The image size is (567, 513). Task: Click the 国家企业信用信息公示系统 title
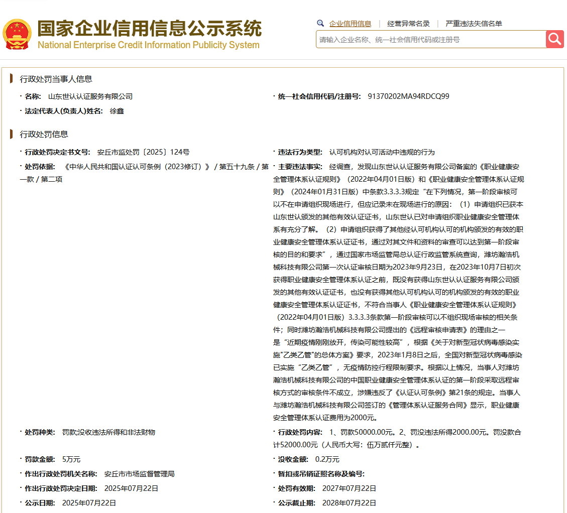pyautogui.click(x=149, y=28)
